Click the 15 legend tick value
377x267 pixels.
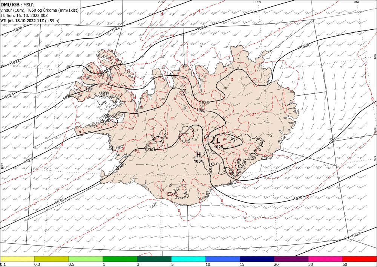pyautogui.click(x=242, y=264)
